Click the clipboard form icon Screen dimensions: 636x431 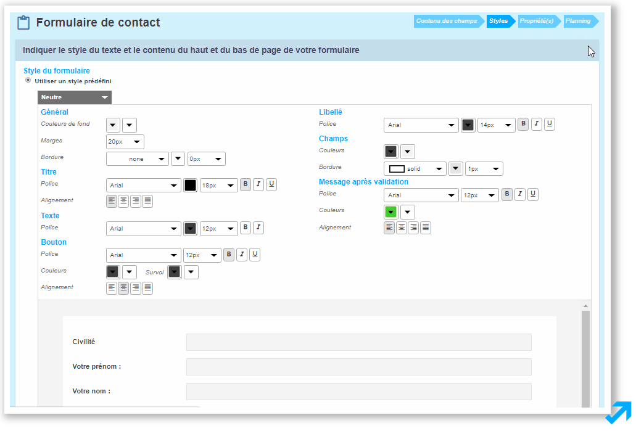(23, 23)
